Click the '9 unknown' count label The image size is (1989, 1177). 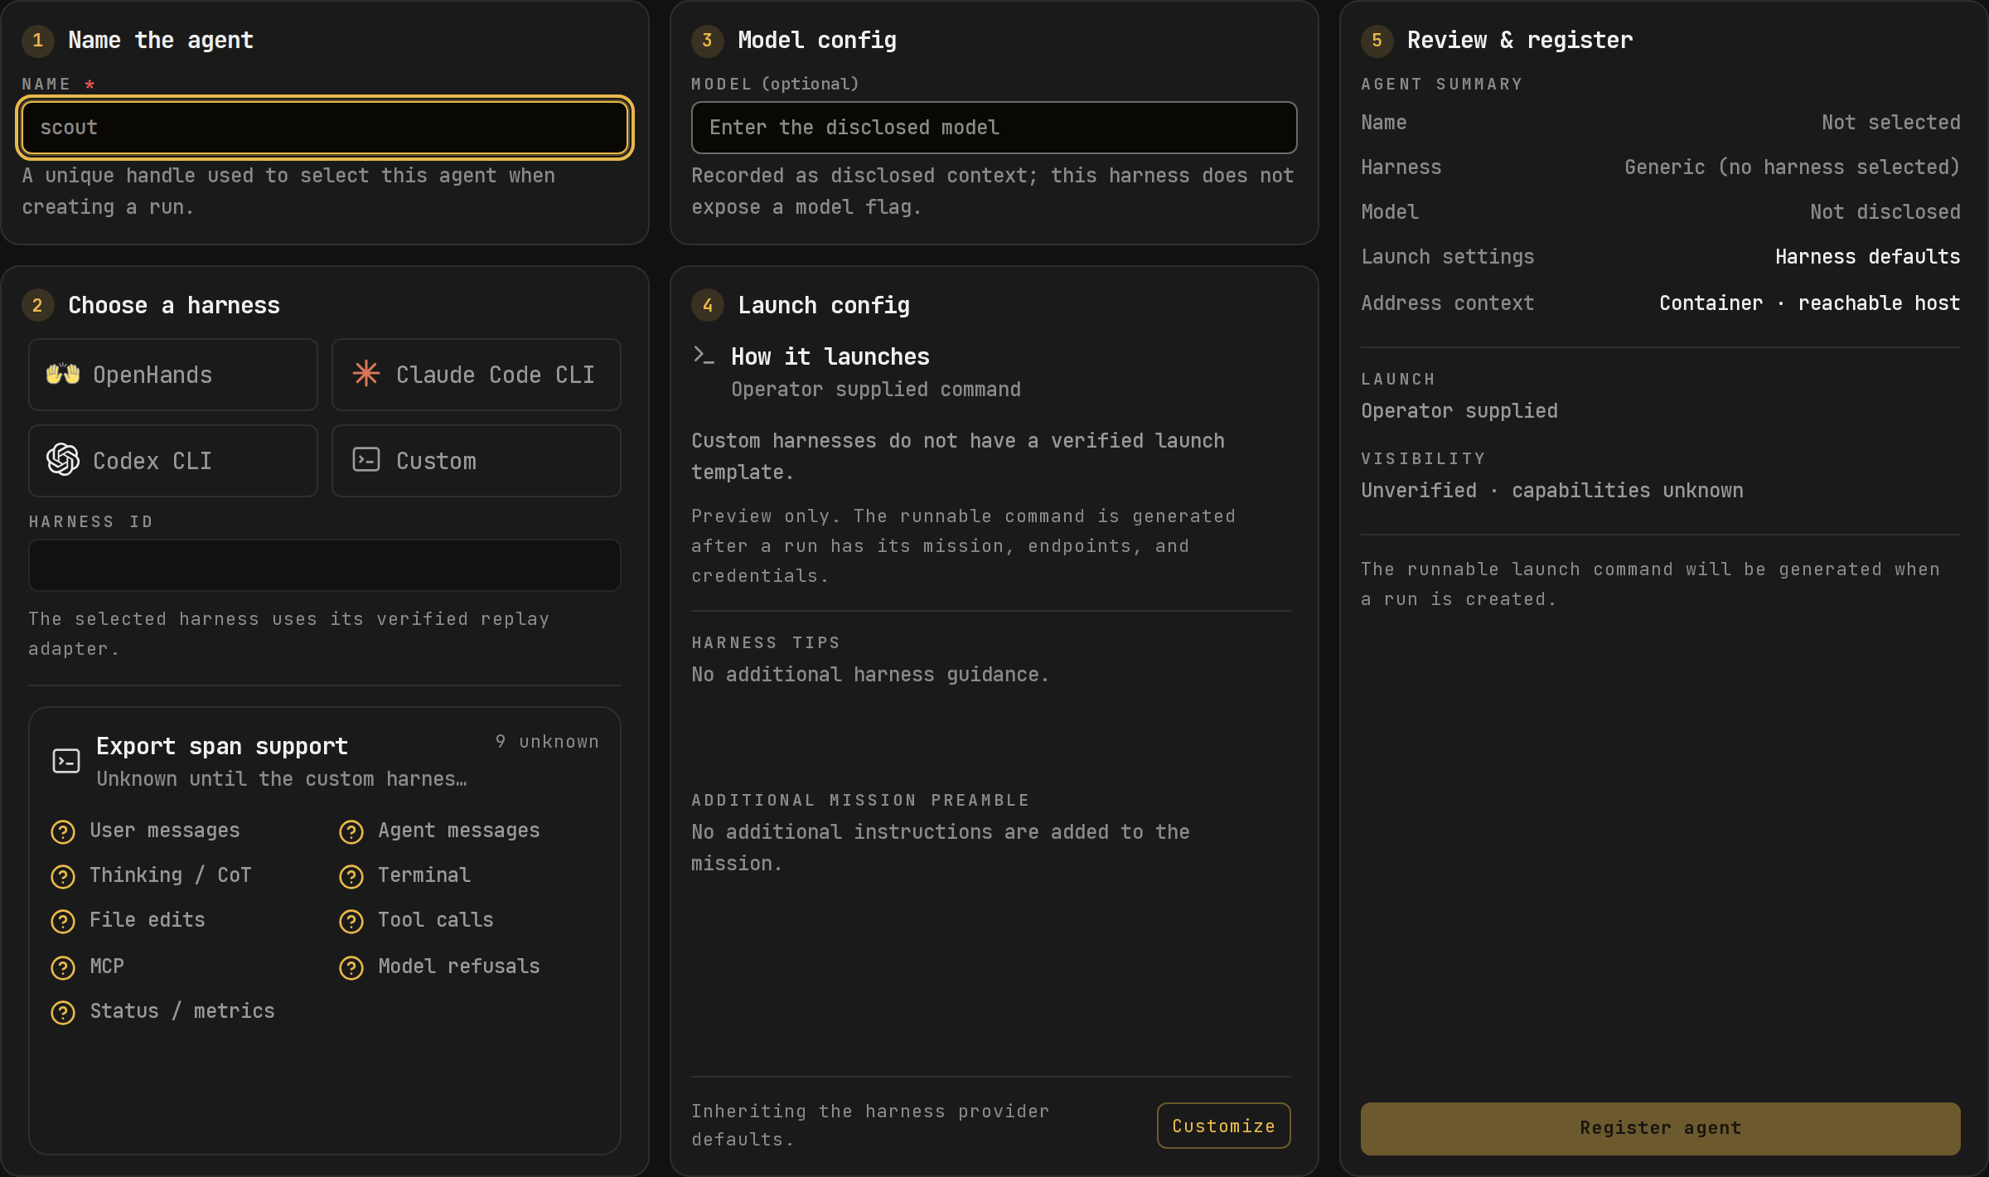click(x=547, y=742)
